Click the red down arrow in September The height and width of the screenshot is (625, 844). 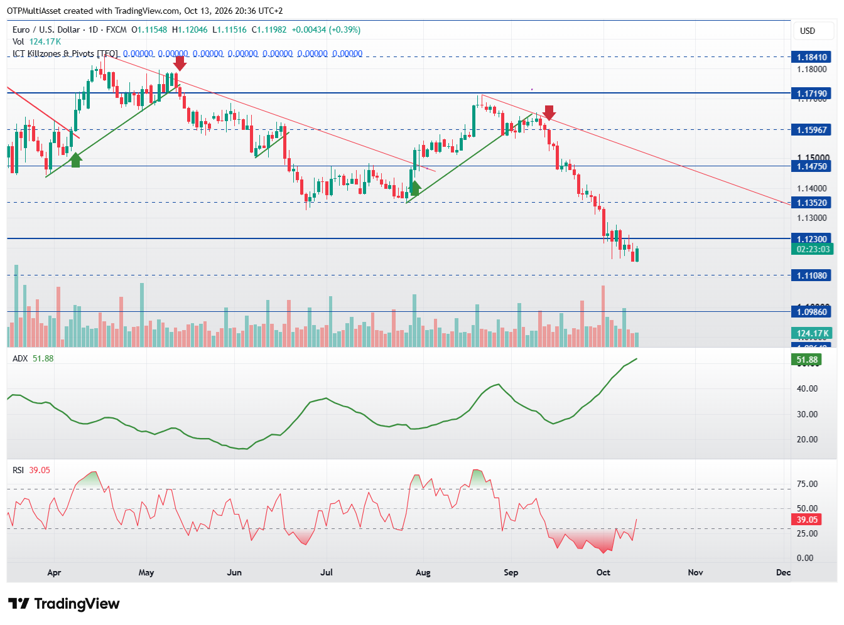pos(549,113)
